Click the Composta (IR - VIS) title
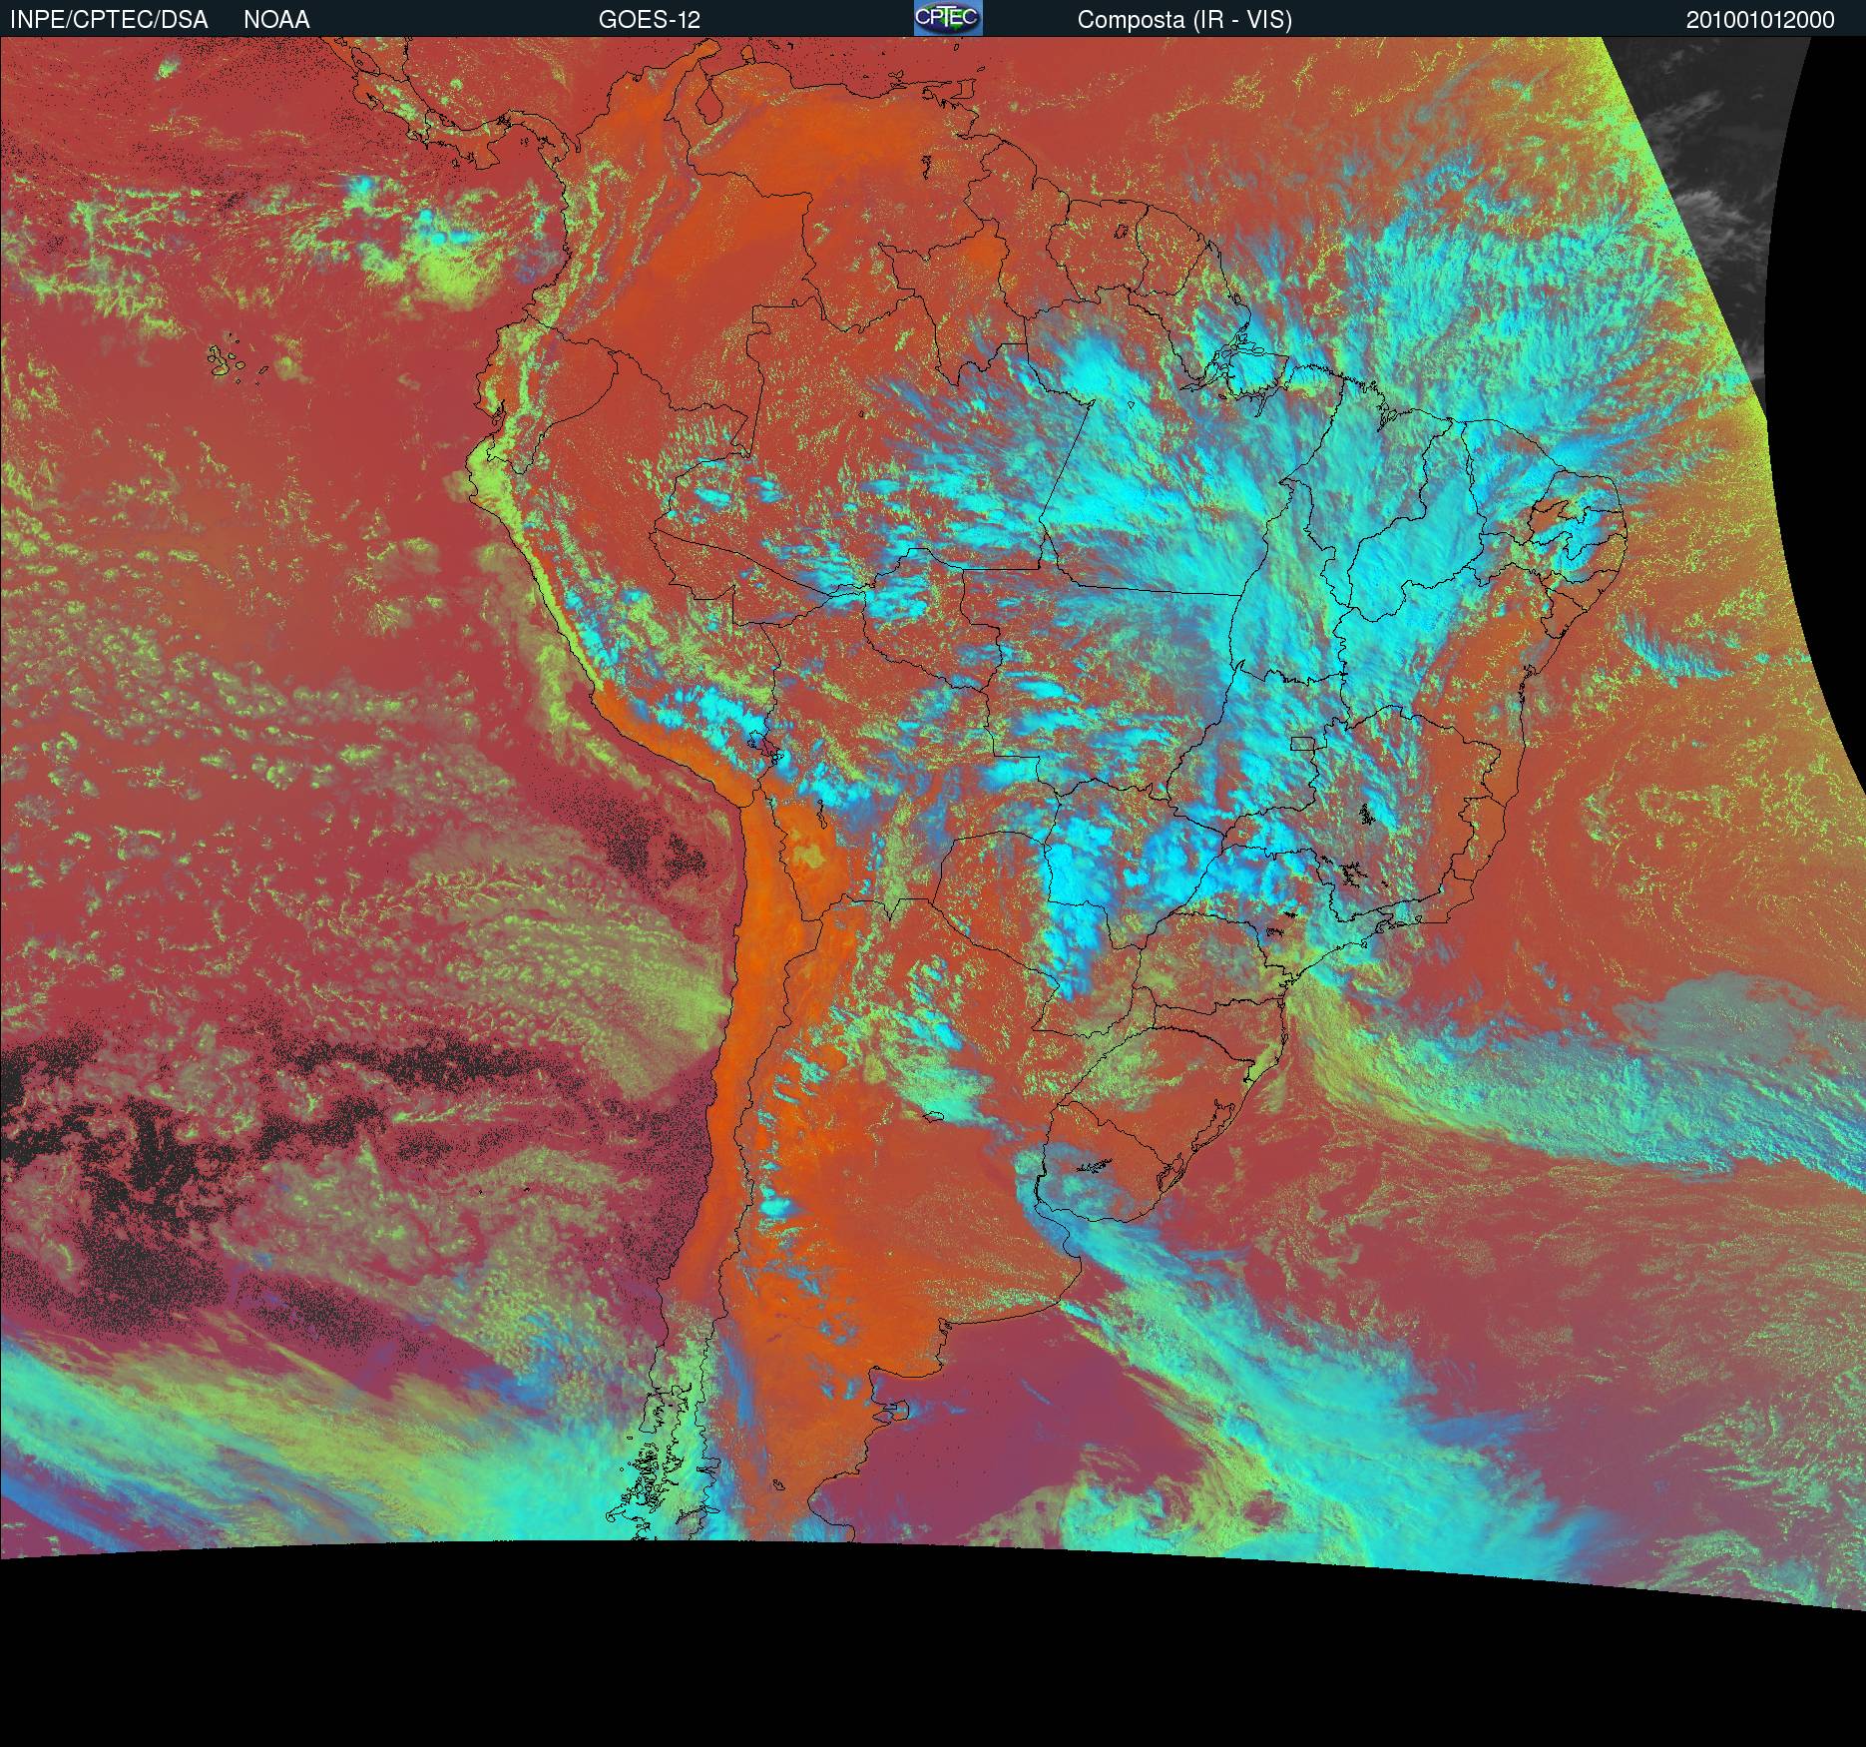This screenshot has width=1866, height=1747. pos(1184,21)
